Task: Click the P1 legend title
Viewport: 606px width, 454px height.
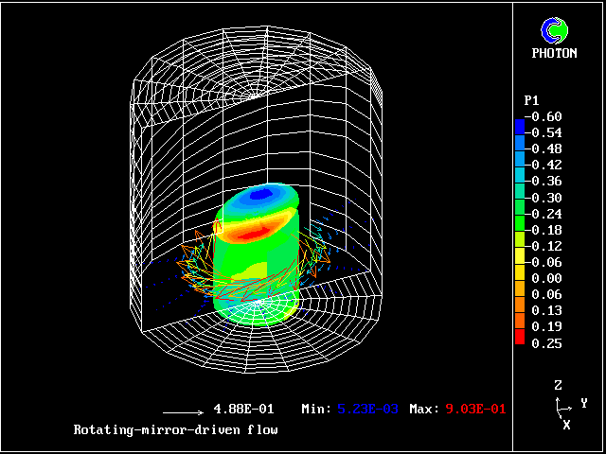Action: click(532, 100)
